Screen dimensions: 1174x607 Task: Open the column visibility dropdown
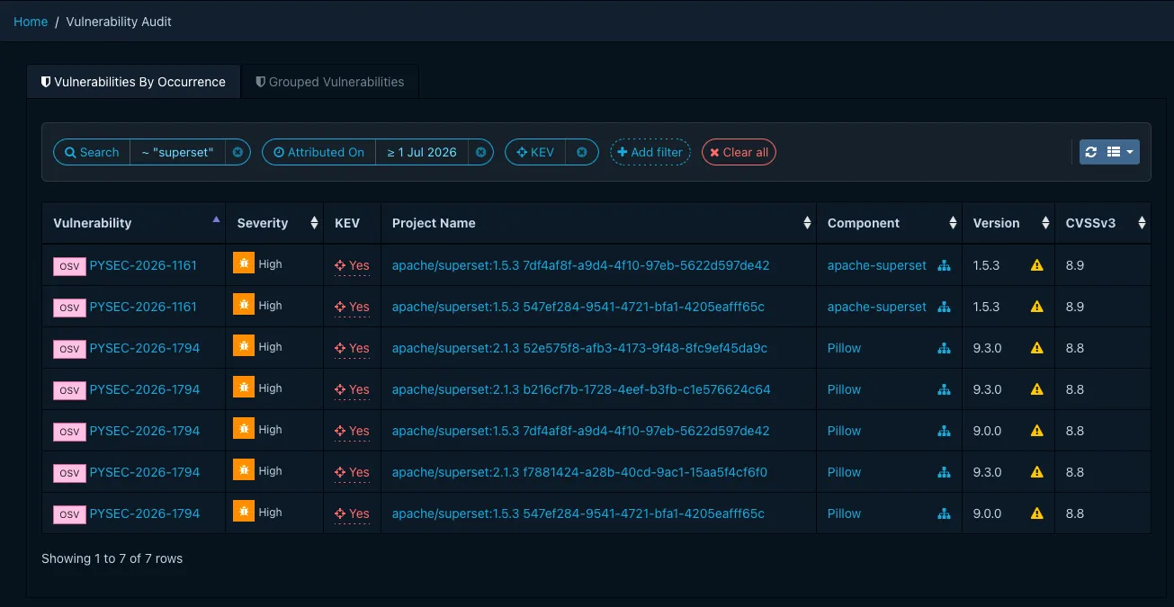tap(1120, 152)
